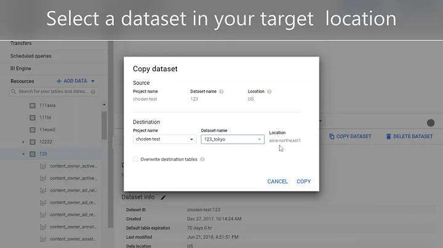Click the edit pencil beside Dataset info
Viewport: 443px width, 248px height.
[163, 197]
